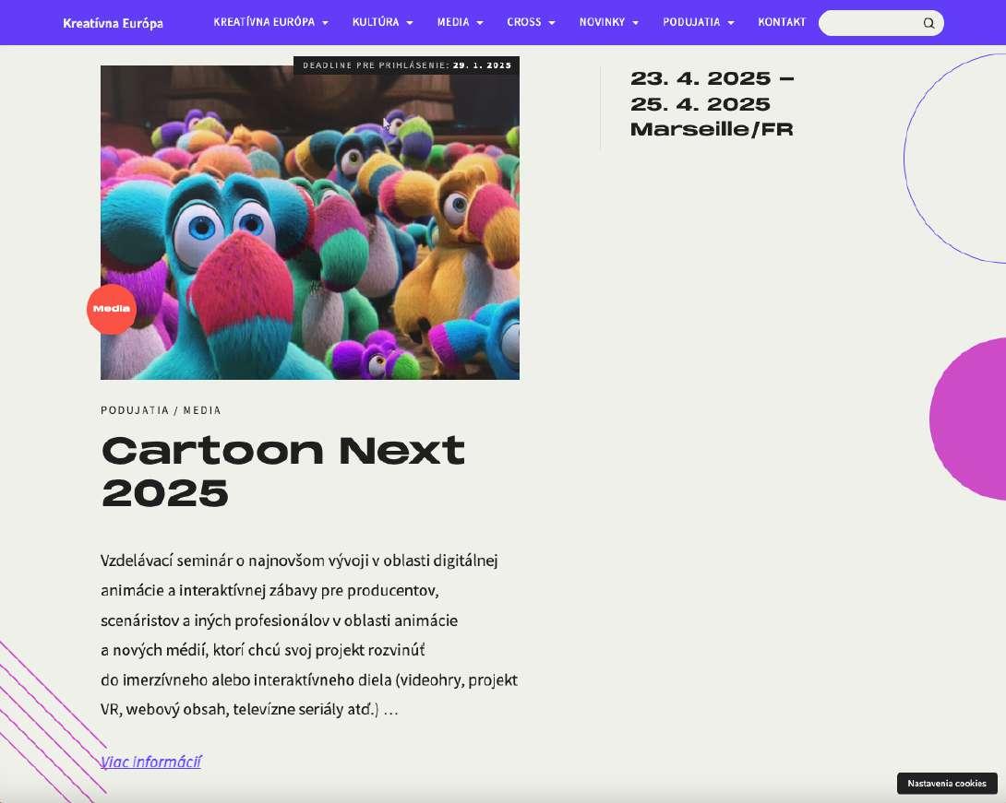Click the Vzdelávací seminár description paragraph
The height and width of the screenshot is (803, 1006).
[309, 635]
